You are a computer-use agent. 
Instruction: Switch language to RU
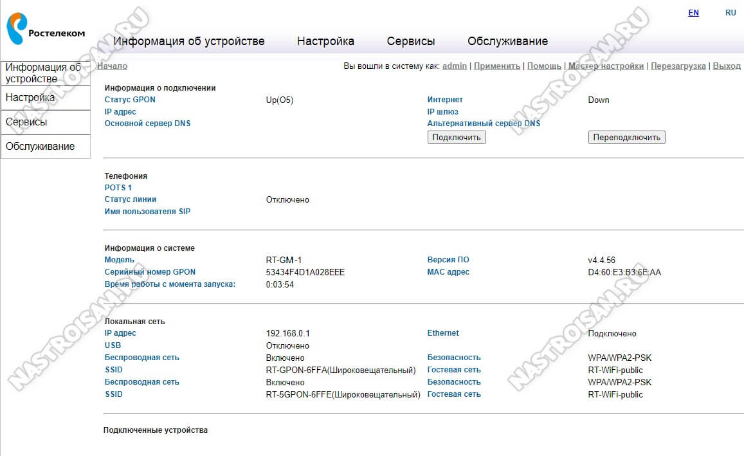(x=730, y=13)
